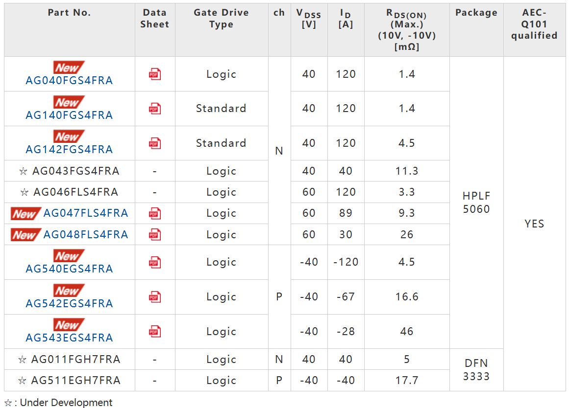Visit the AG543EGS4FRA product link
569x408 pixels.
tap(69, 338)
